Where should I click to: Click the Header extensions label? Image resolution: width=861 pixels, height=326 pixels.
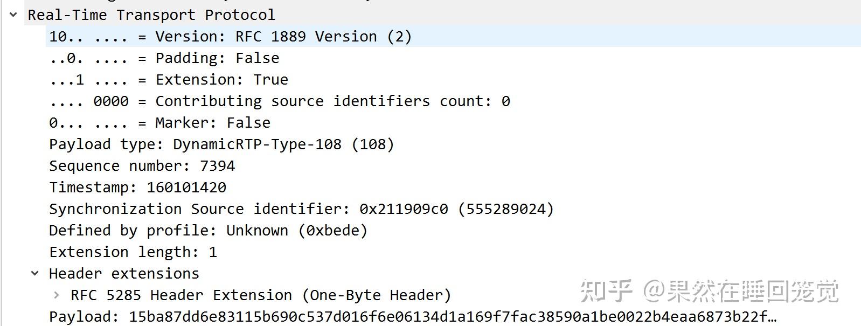(124, 274)
